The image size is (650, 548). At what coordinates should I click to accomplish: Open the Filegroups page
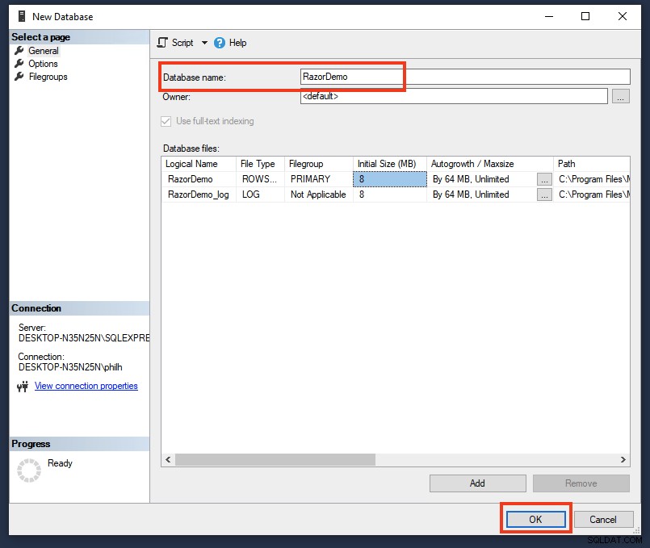48,77
